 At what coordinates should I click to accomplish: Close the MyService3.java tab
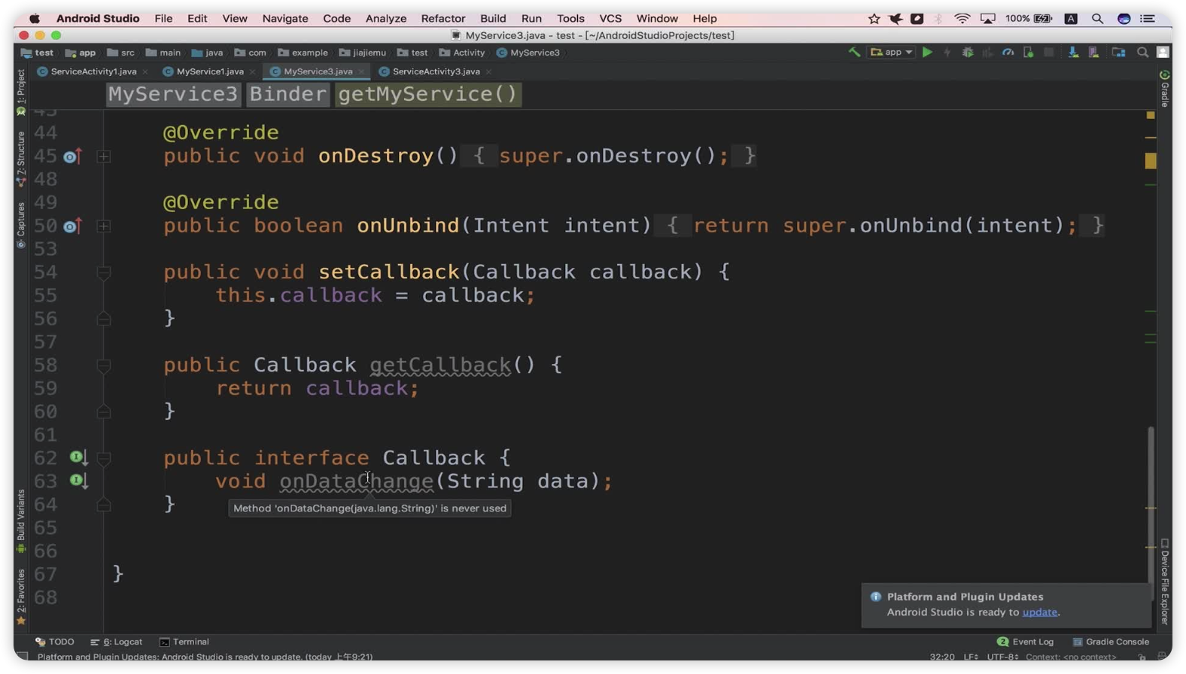(x=362, y=71)
